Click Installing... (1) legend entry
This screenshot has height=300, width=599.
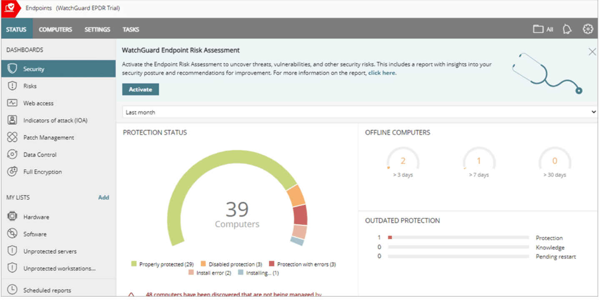tap(258, 273)
